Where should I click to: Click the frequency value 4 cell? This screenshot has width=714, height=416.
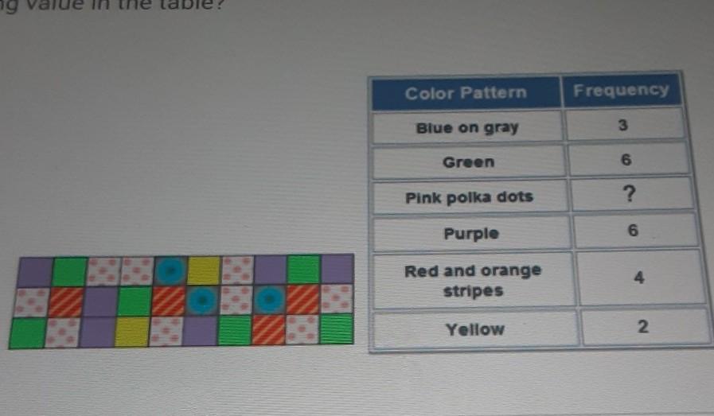pos(640,277)
